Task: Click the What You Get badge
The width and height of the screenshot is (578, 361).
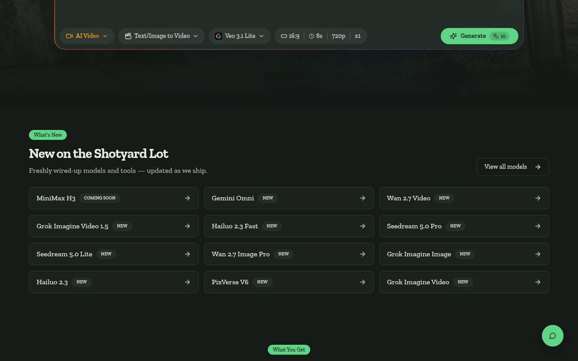Action: click(x=289, y=350)
